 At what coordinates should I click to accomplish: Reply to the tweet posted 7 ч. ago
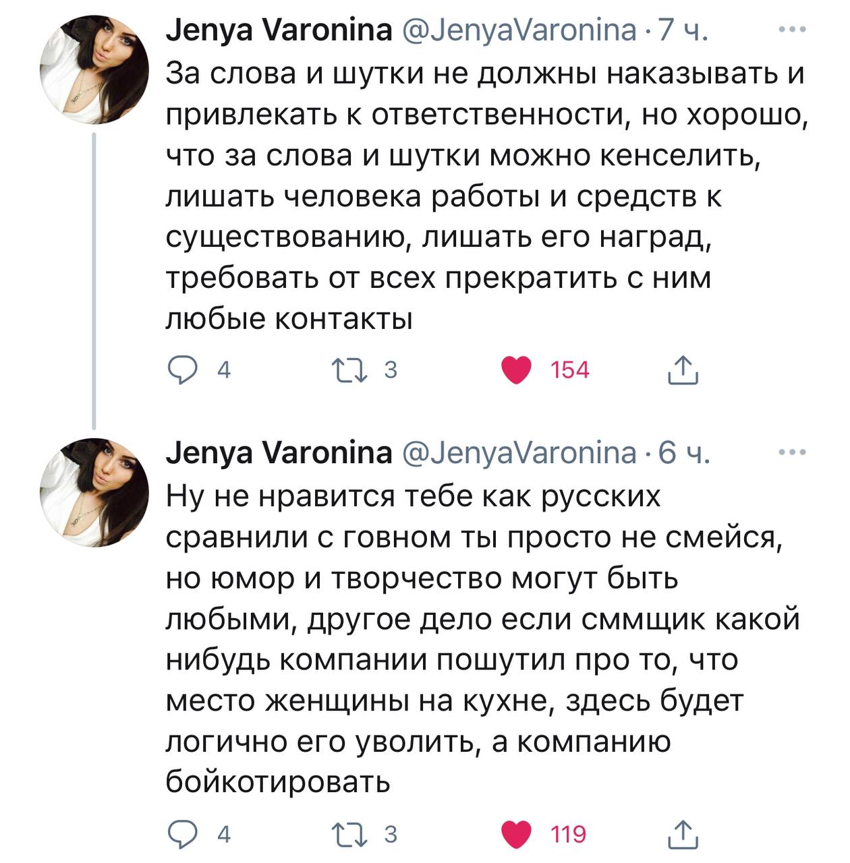pyautogui.click(x=181, y=370)
